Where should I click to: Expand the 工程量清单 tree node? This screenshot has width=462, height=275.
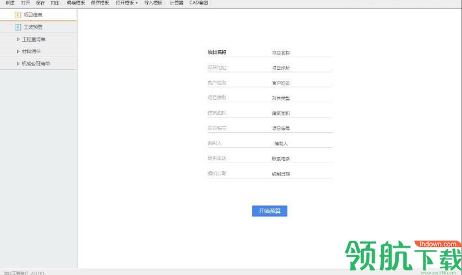tap(18, 39)
